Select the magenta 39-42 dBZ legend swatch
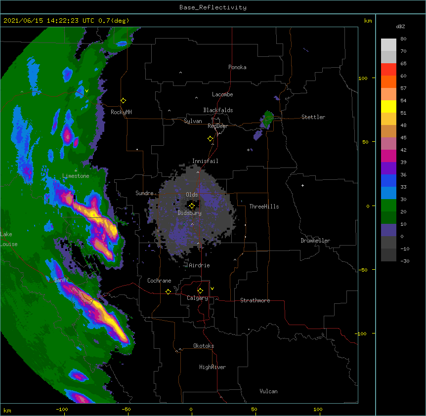The height and width of the screenshot is (416, 426). pyautogui.click(x=388, y=156)
